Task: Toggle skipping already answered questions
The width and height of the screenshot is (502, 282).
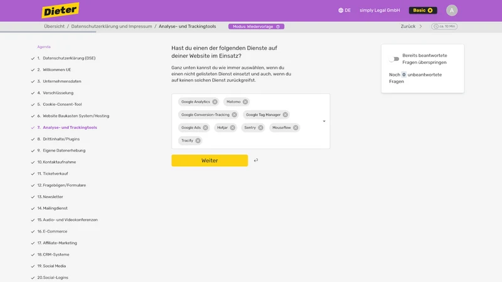Action: point(394,59)
